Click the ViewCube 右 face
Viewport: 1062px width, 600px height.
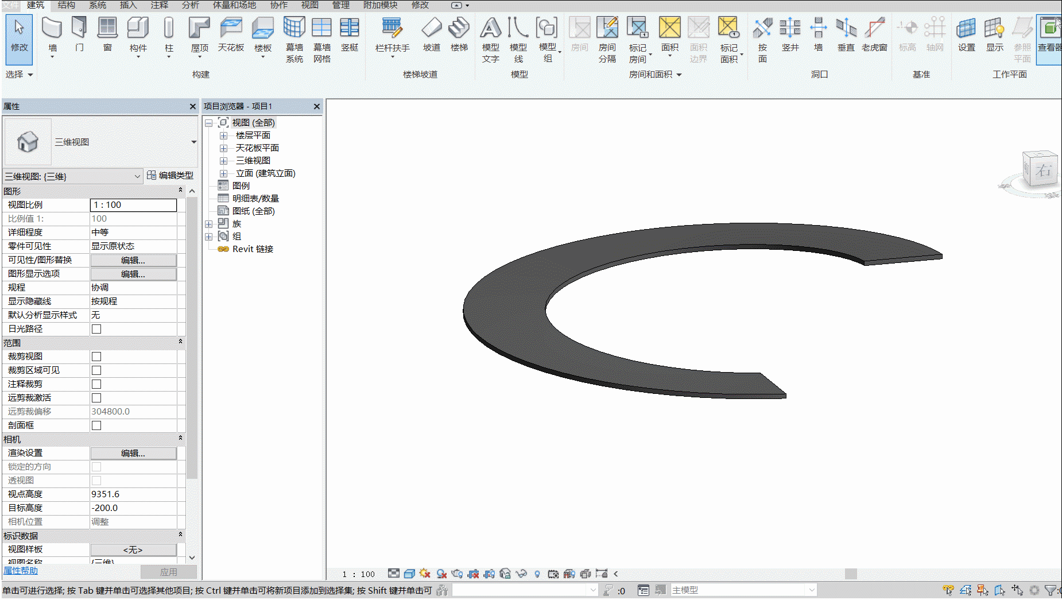point(1042,171)
